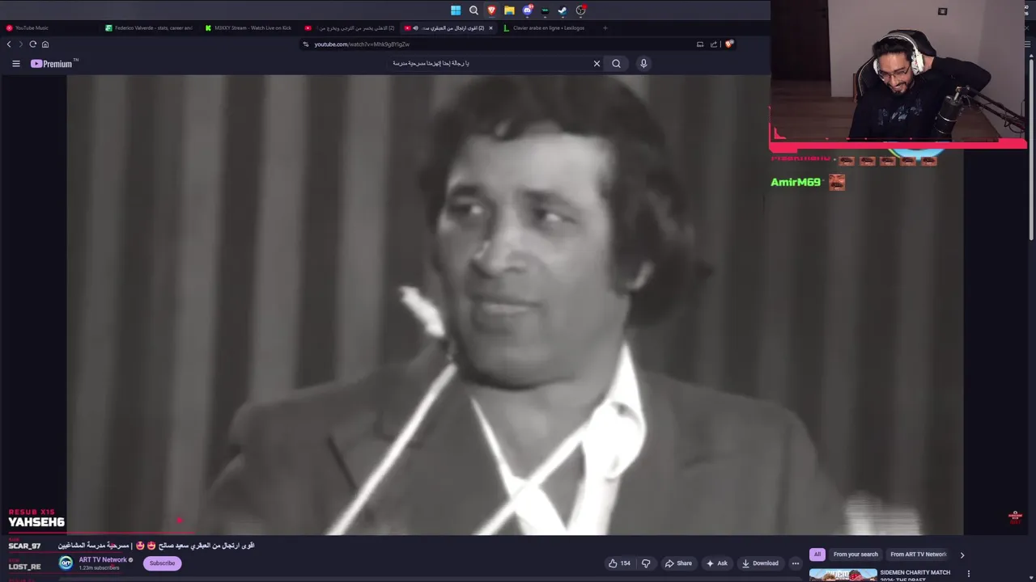Image resolution: width=1036 pixels, height=582 pixels.
Task: Open the Sidemen Charity Match thumbnail
Action: click(843, 576)
